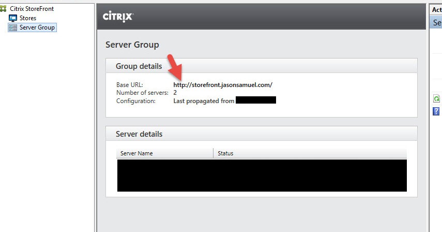
Task: Click the Citrix StoreFront root node icon
Action: click(4, 9)
